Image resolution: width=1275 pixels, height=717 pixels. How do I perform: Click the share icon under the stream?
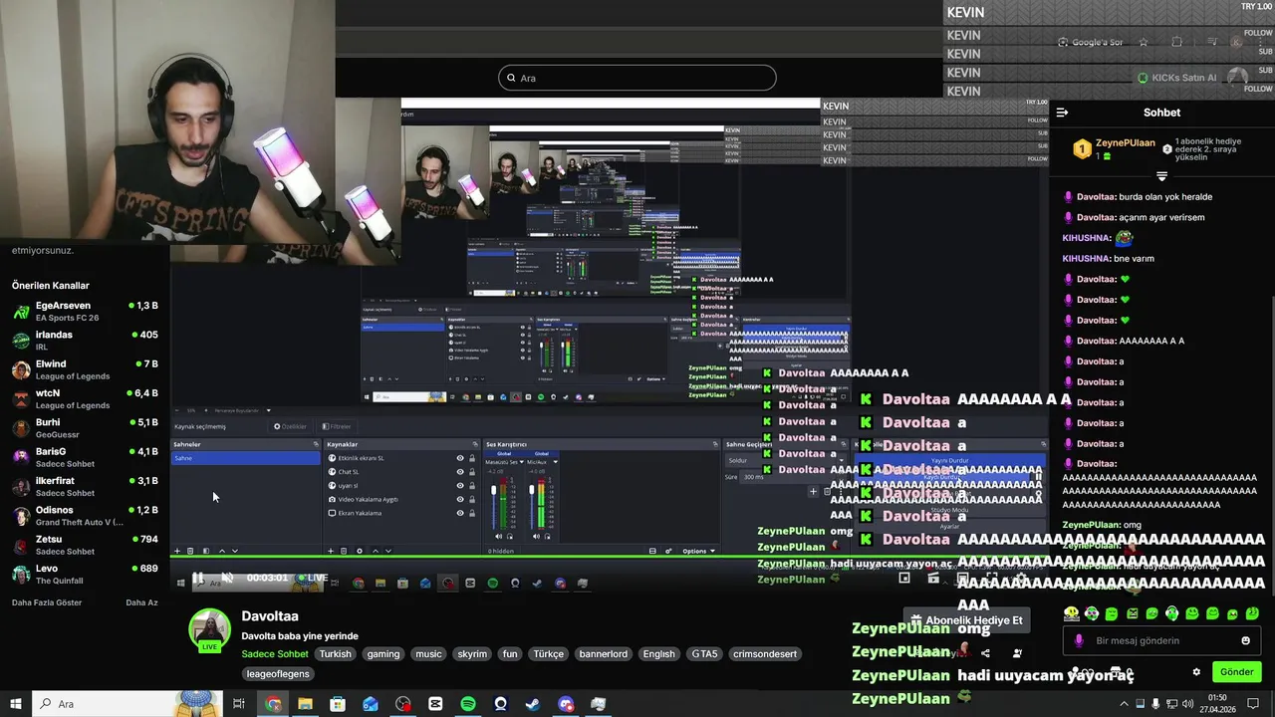985,653
